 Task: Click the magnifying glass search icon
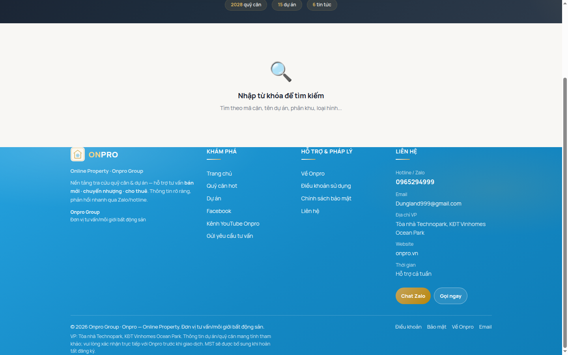281,71
